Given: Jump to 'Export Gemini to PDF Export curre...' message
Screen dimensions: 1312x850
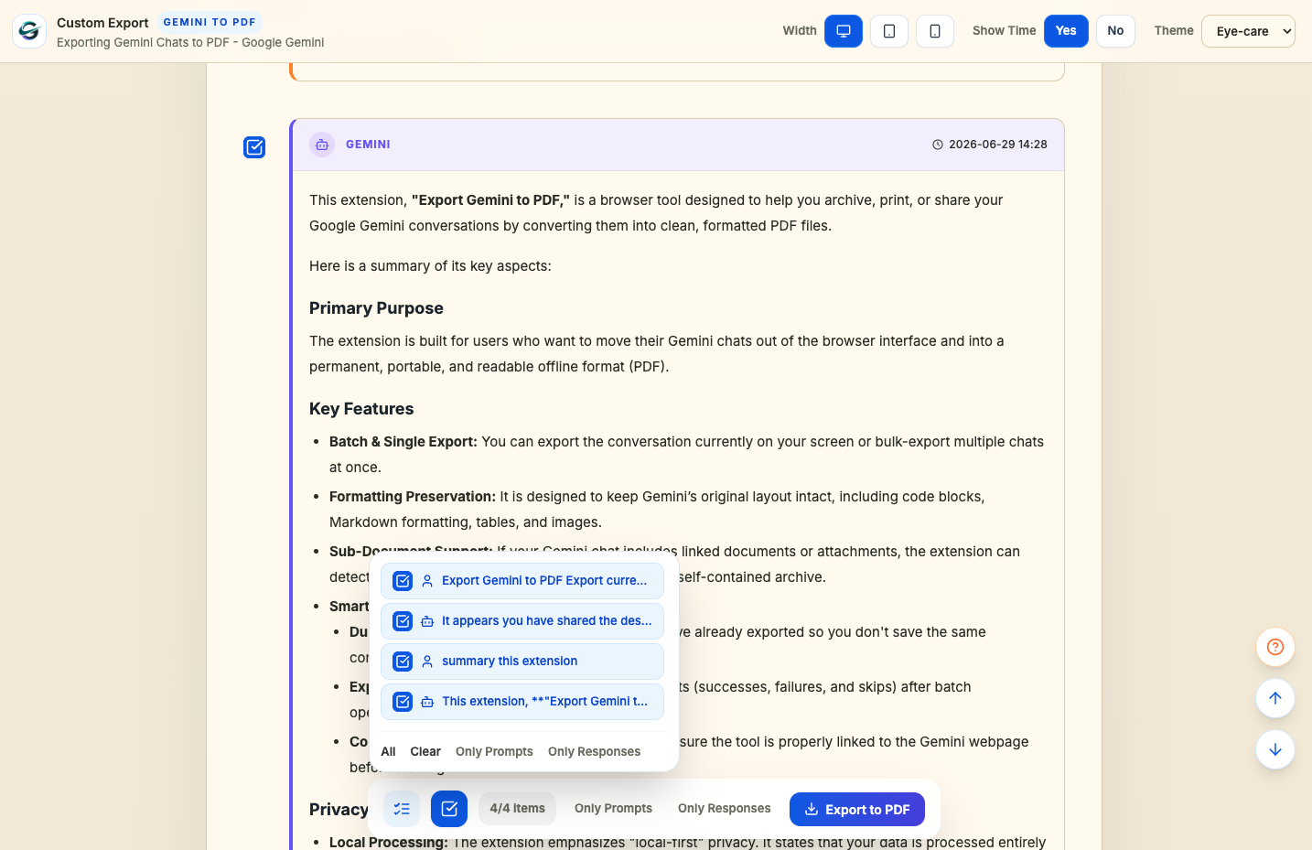Looking at the screenshot, I should click(x=544, y=581).
